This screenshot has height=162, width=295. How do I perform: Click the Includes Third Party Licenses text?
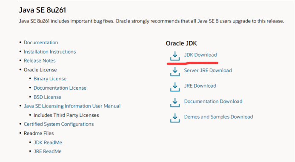pyautogui.click(x=66, y=115)
